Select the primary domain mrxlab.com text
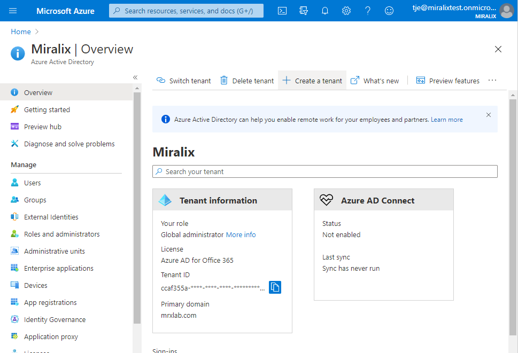This screenshot has height=353, width=518. [179, 316]
